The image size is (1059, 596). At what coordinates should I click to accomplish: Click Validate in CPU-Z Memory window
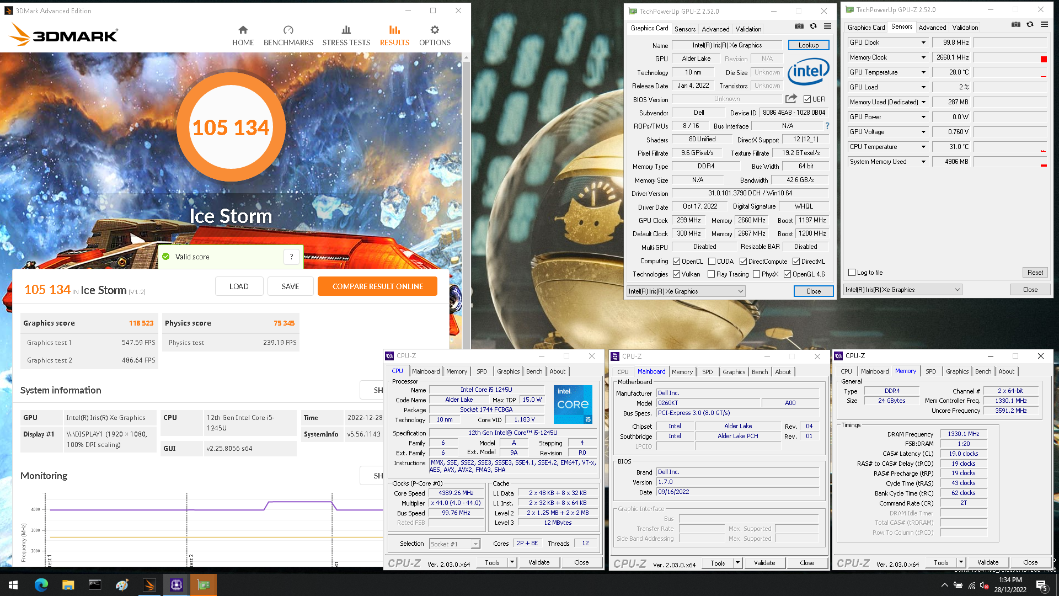[987, 563]
